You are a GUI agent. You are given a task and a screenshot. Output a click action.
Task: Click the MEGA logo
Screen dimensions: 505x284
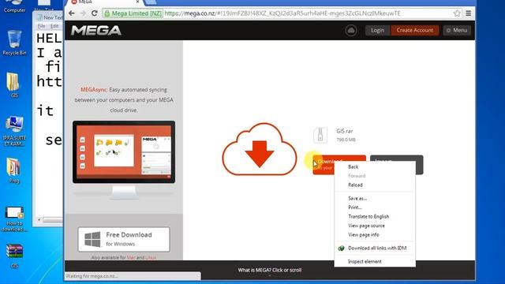tap(96, 30)
